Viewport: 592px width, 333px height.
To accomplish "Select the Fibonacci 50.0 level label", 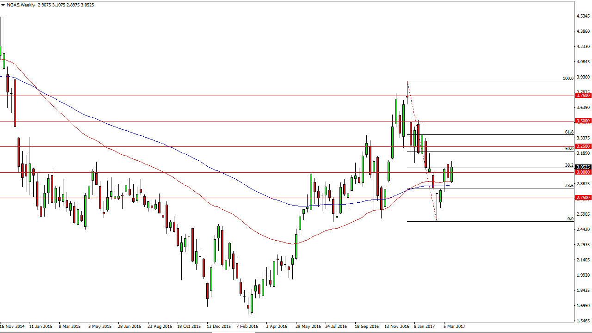I will pos(569,149).
